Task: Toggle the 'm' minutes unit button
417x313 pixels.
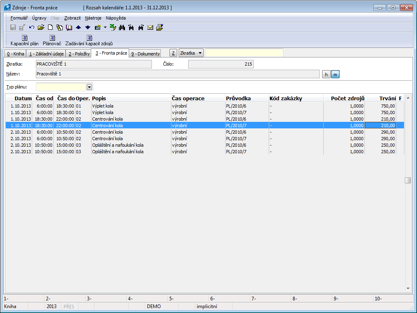Action: [335, 74]
